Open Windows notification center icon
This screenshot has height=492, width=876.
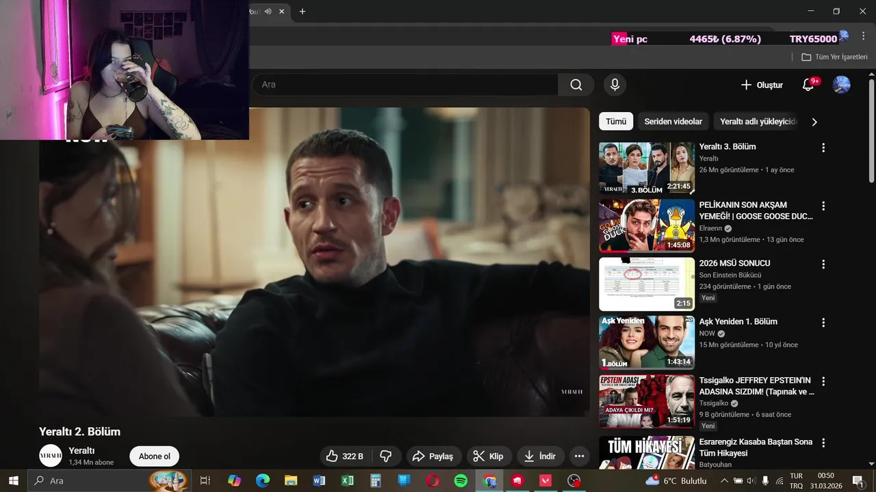pyautogui.click(x=858, y=480)
